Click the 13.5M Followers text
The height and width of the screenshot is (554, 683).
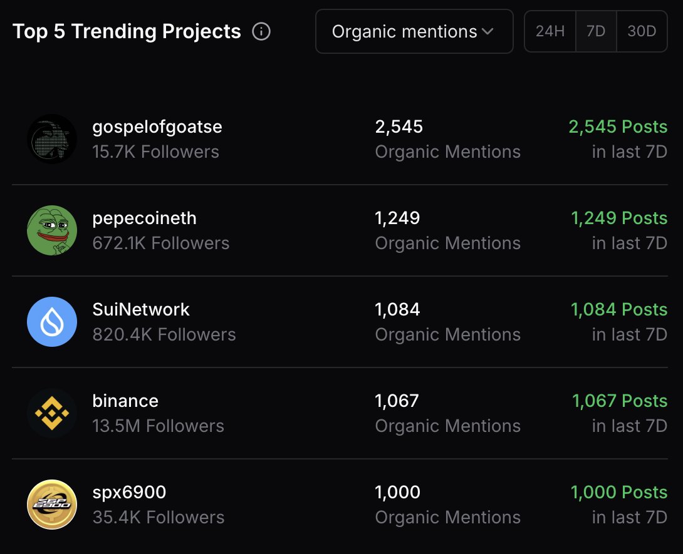(x=158, y=426)
